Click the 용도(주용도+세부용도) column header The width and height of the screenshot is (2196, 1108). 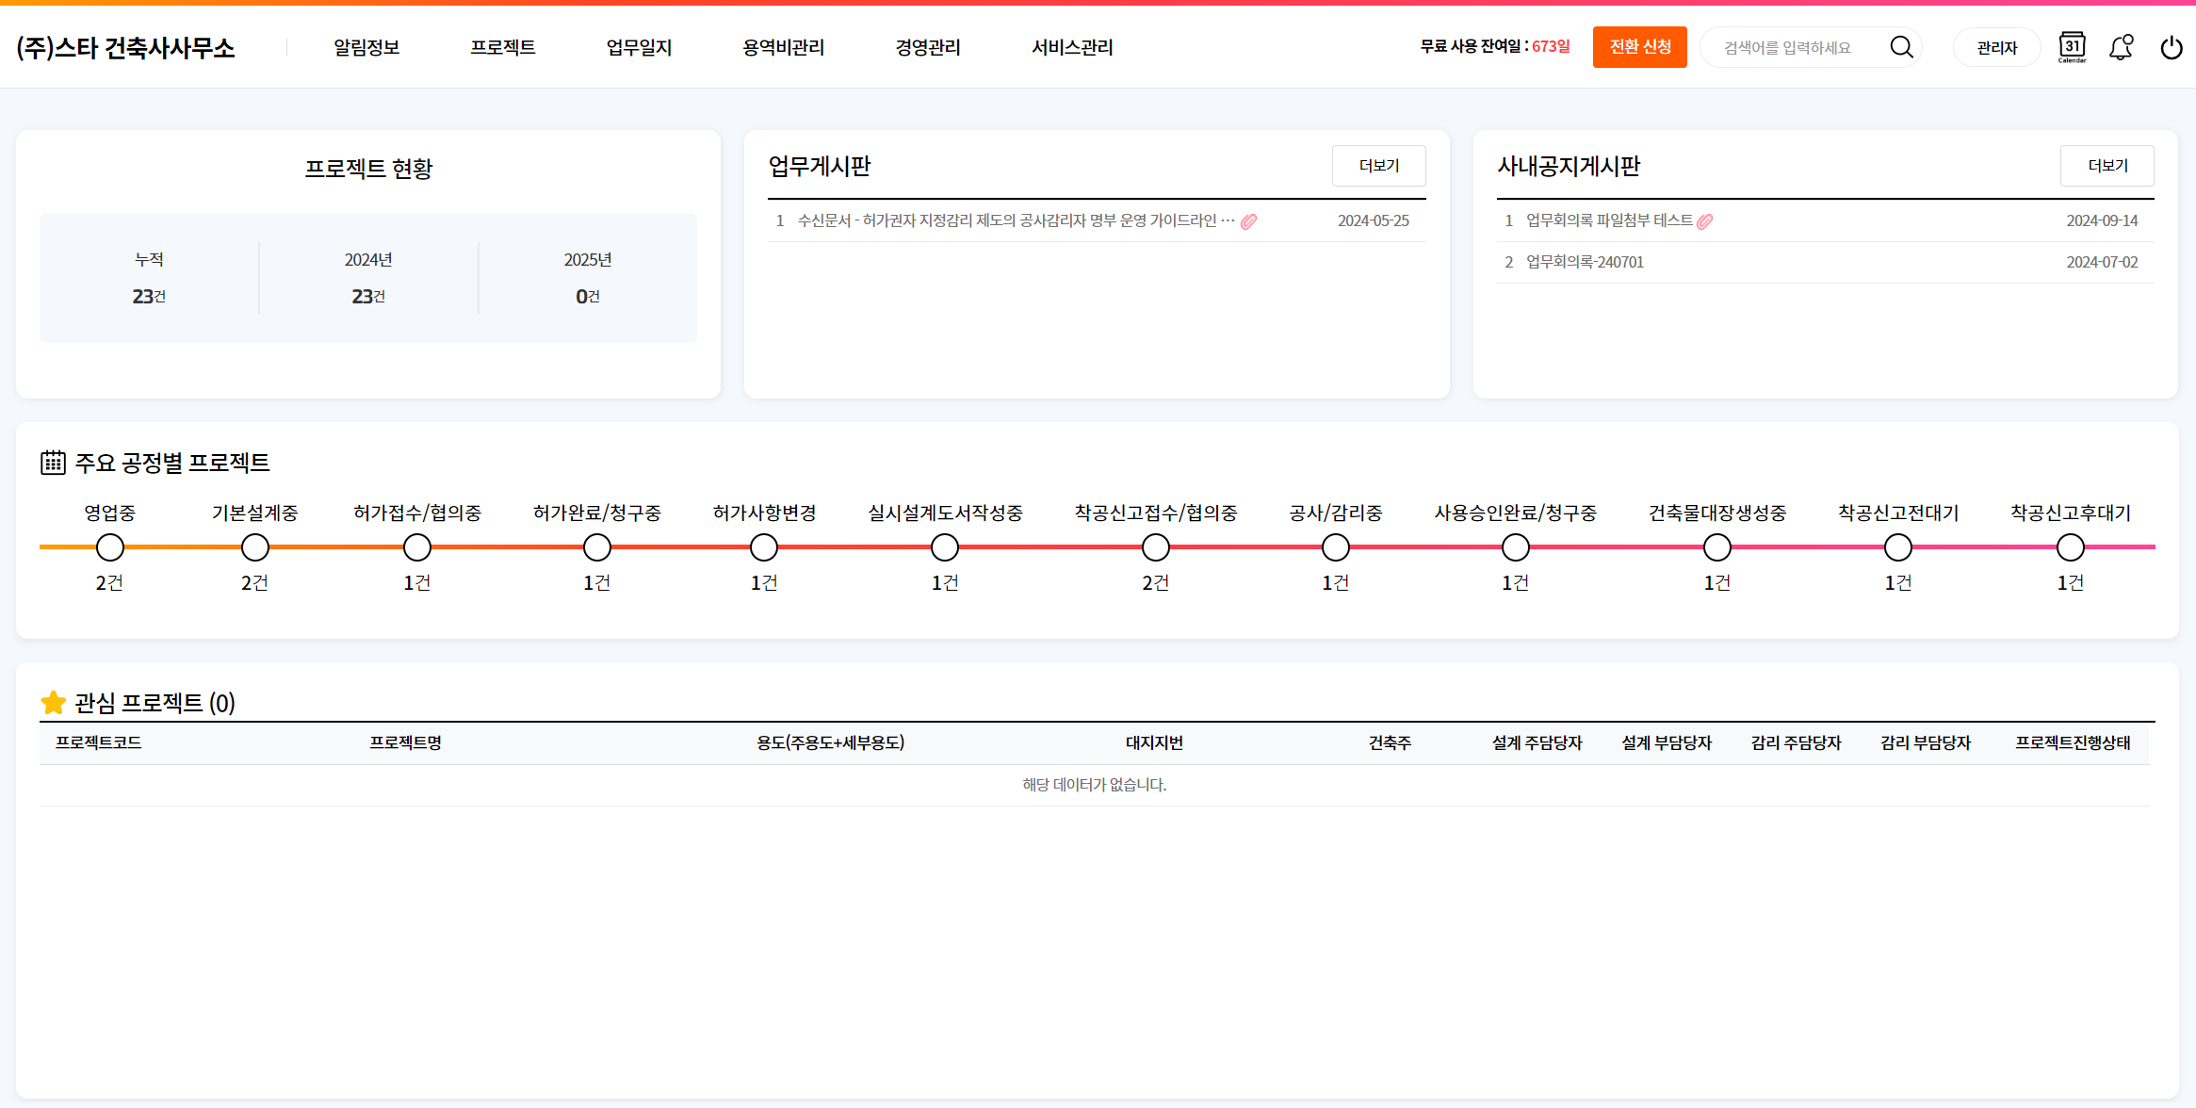[x=830, y=742]
